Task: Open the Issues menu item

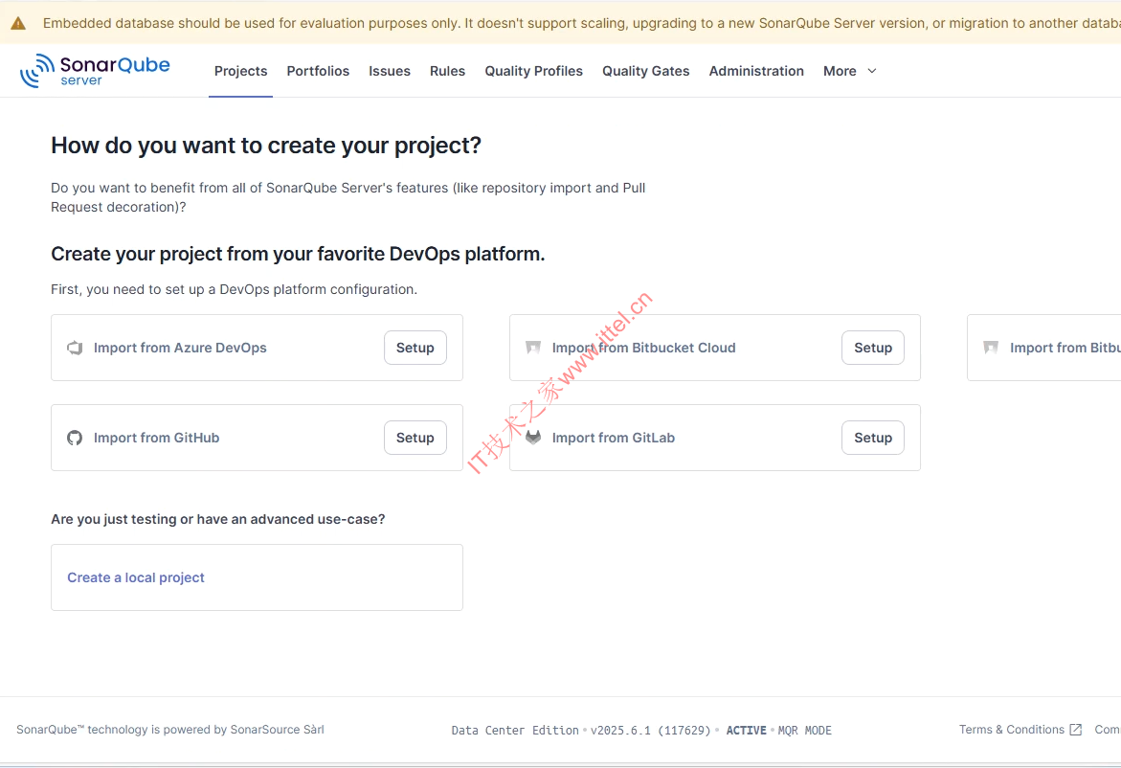Action: (390, 71)
